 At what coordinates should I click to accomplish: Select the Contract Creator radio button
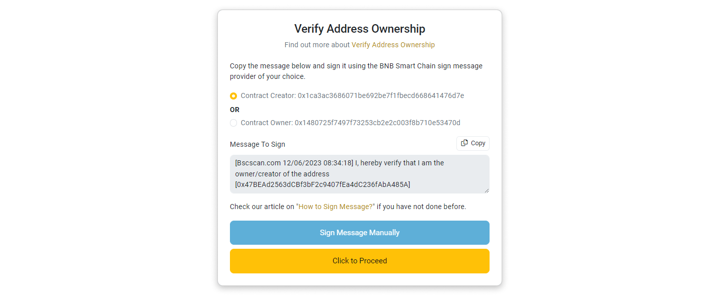233,95
